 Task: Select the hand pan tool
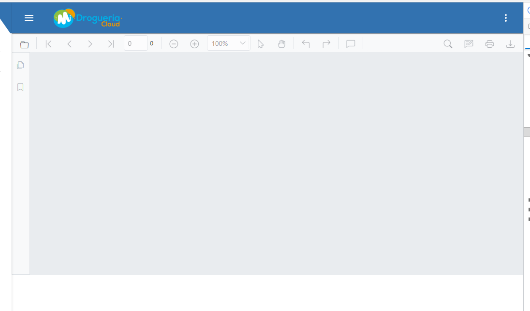281,43
